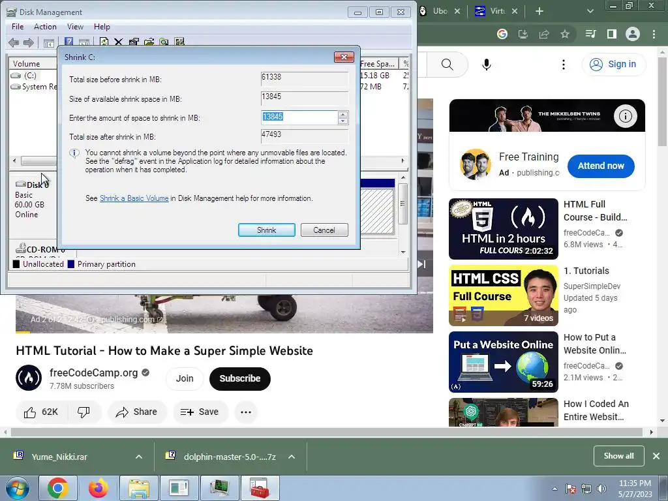Open a new Chrome tab with plus
Screen dimensions: 668x501
coord(539,11)
